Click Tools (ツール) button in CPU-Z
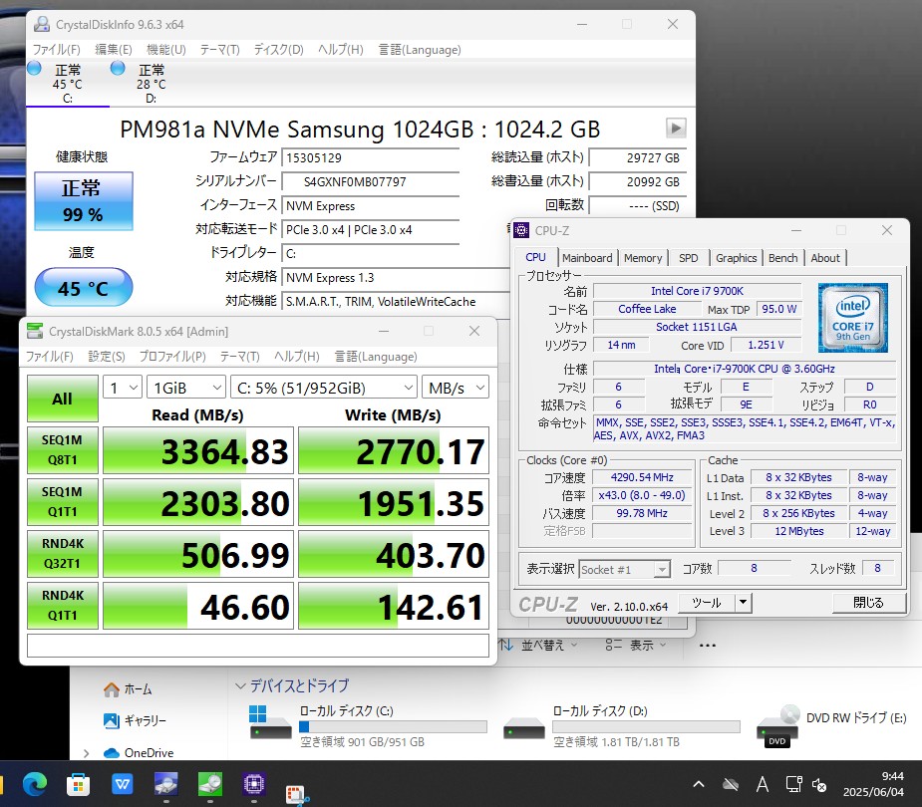The image size is (922, 807). coord(707,602)
